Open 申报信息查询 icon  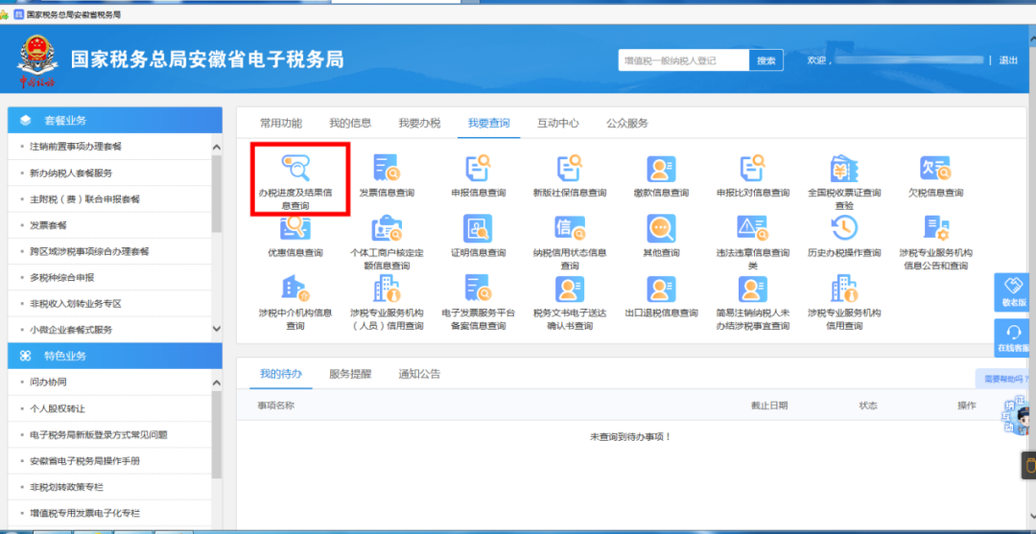478,168
